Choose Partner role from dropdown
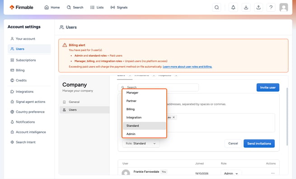Screen dimensions: 296x179 (x=144, y=101)
